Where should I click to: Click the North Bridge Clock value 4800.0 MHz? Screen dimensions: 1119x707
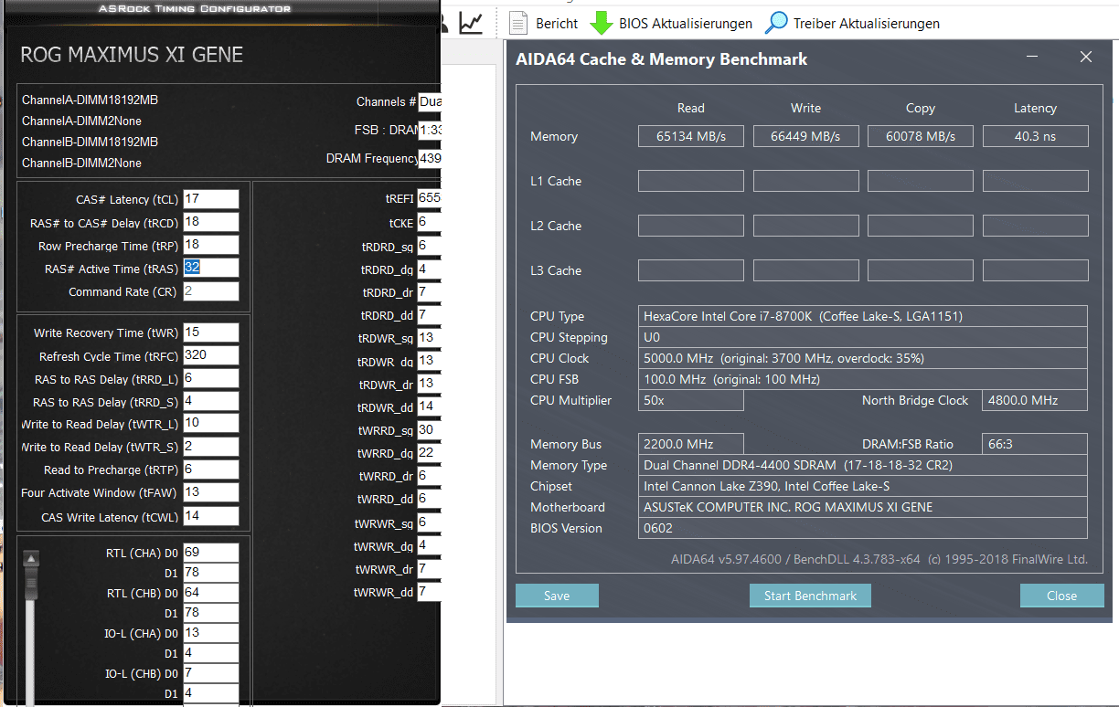click(x=1035, y=400)
